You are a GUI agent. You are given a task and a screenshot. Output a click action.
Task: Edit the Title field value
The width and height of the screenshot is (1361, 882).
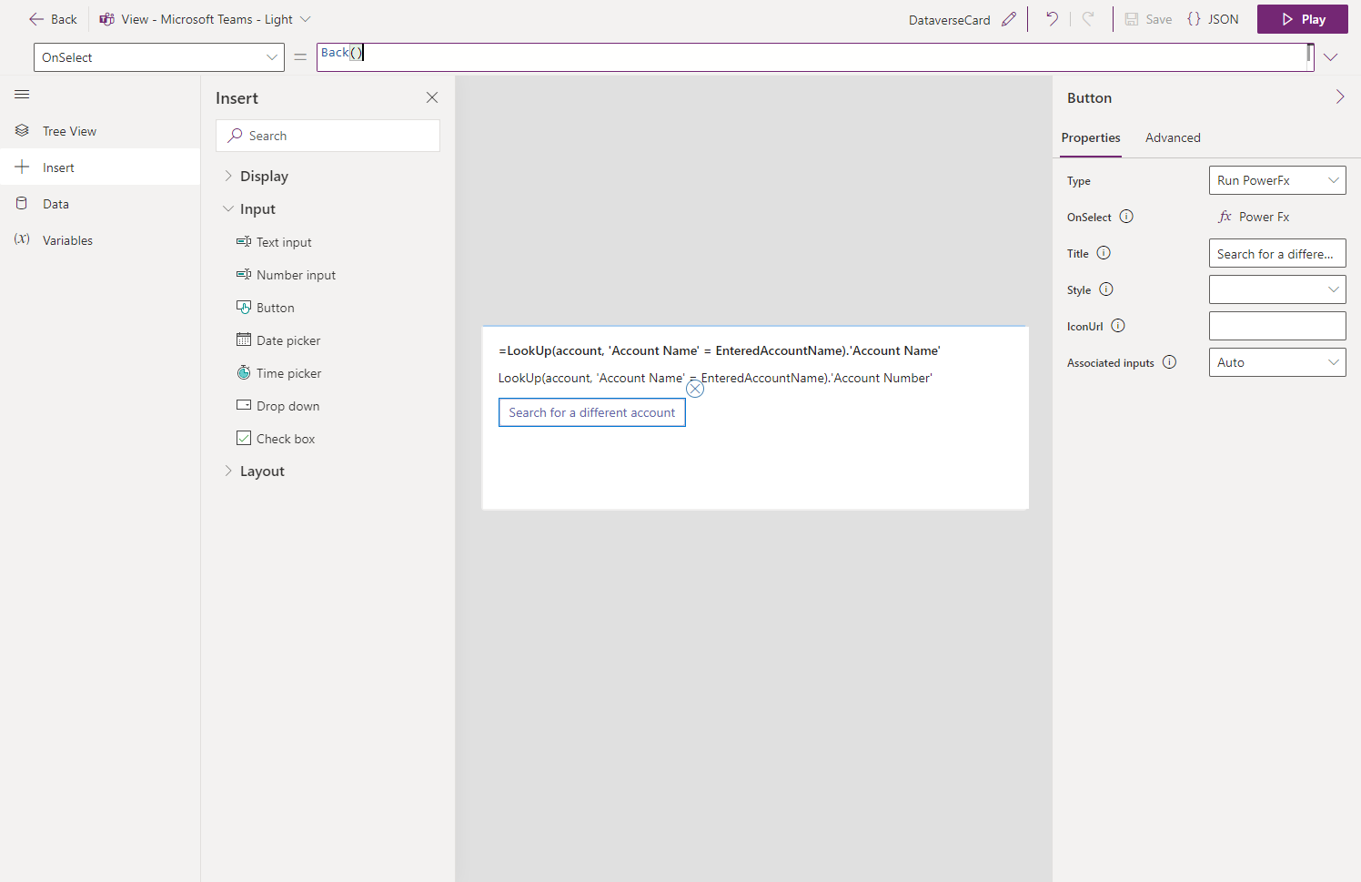click(x=1277, y=253)
